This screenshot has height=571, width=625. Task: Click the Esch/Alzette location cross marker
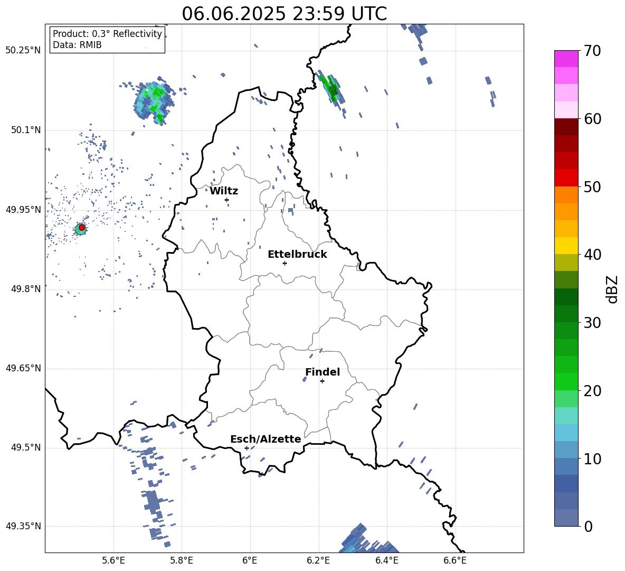click(247, 448)
